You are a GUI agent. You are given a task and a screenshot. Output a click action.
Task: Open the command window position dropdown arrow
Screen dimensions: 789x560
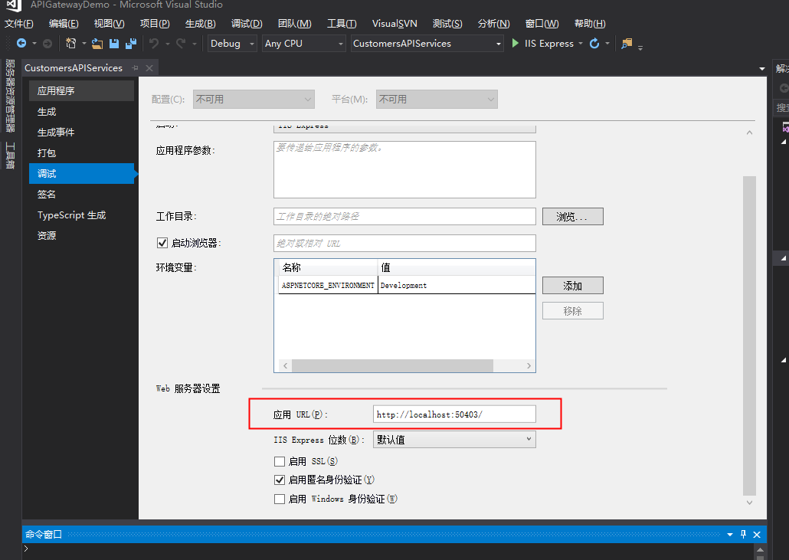[729, 535]
